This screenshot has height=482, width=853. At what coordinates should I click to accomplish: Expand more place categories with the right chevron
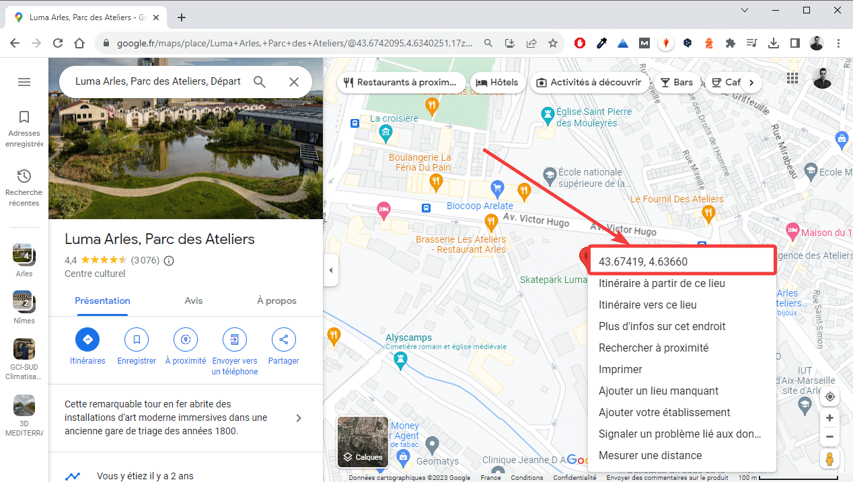(x=751, y=82)
